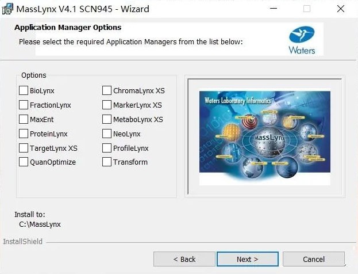Continue with the Next button

[248, 259]
